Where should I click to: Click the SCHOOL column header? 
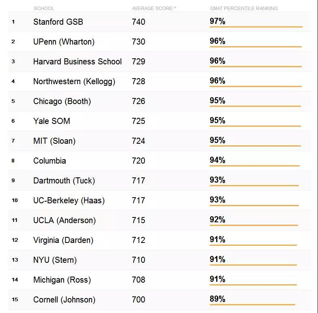pyautogui.click(x=44, y=8)
